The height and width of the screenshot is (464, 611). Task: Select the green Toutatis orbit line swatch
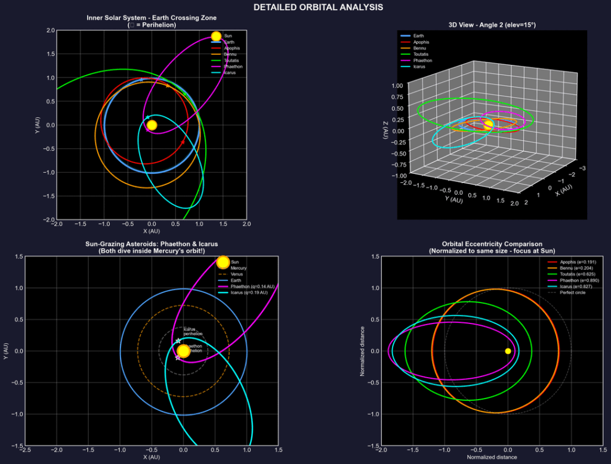click(x=216, y=60)
